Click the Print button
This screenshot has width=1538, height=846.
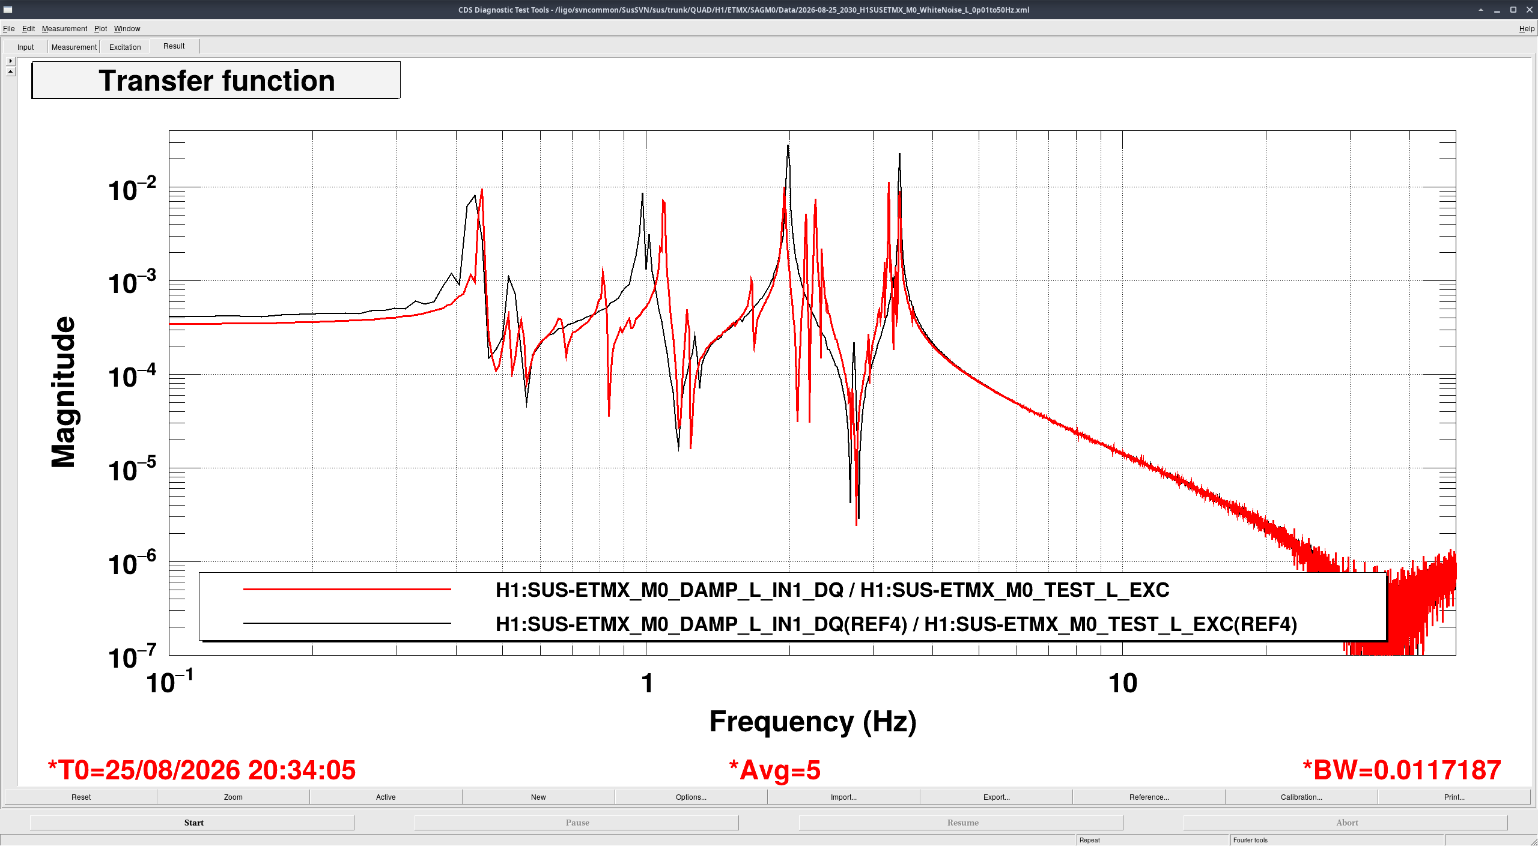[x=1454, y=797]
